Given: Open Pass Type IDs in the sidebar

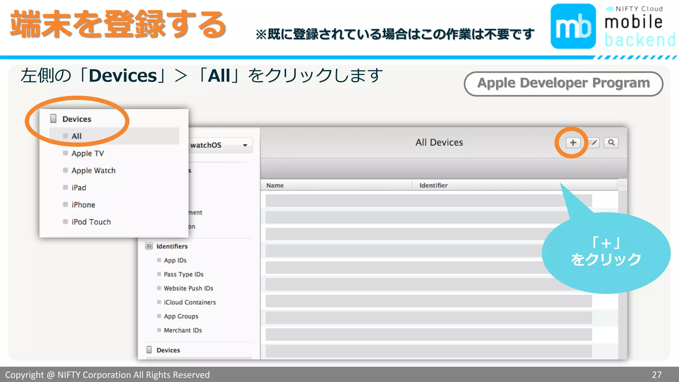Looking at the screenshot, I should [184, 274].
